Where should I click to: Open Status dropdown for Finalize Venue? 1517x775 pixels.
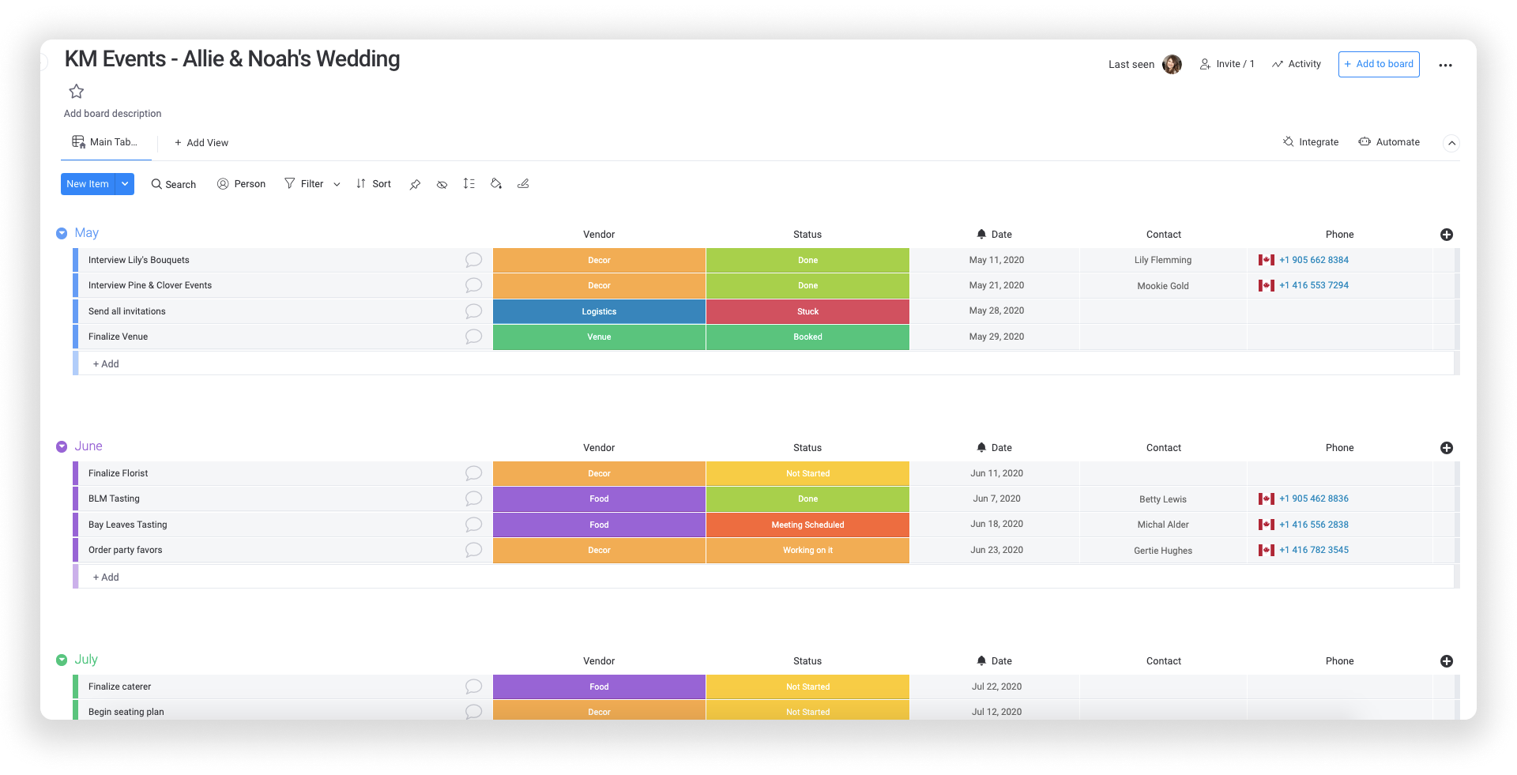click(x=807, y=337)
